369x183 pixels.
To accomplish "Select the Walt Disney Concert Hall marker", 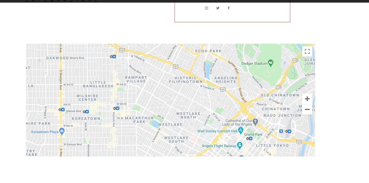I will click(x=241, y=130).
